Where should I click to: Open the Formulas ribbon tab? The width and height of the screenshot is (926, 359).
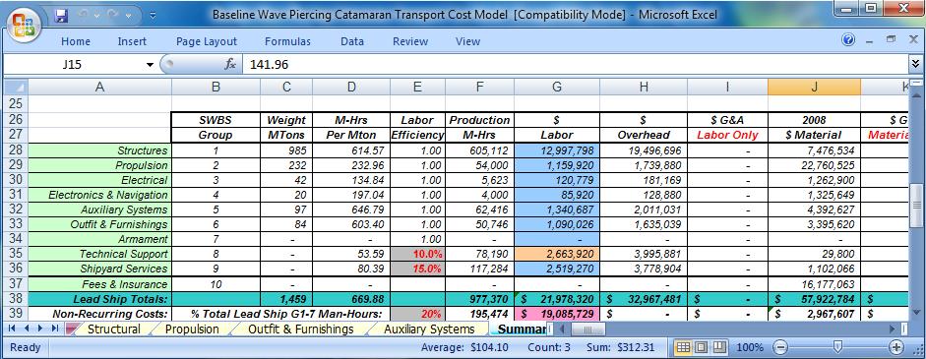[287, 41]
